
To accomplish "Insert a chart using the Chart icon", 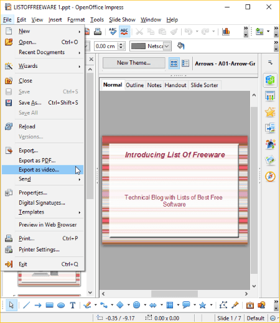I will pos(226,32).
